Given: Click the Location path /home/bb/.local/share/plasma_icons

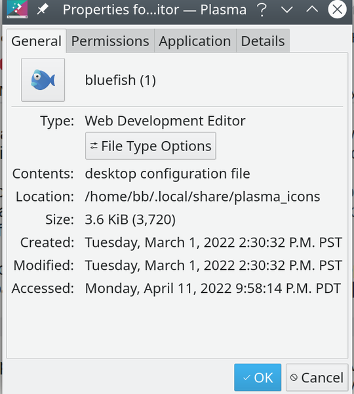Looking at the screenshot, I should 203,196.
